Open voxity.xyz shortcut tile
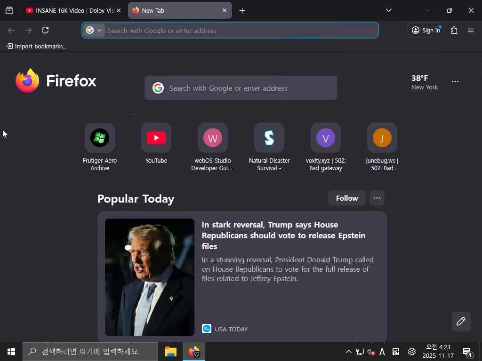This screenshot has height=361, width=482. (x=326, y=147)
